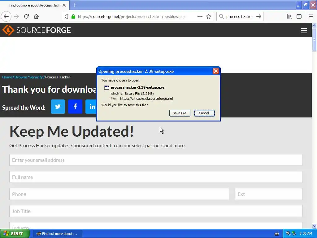317x238 pixels.
Task: Focus the Full name field
Action: [156, 177]
